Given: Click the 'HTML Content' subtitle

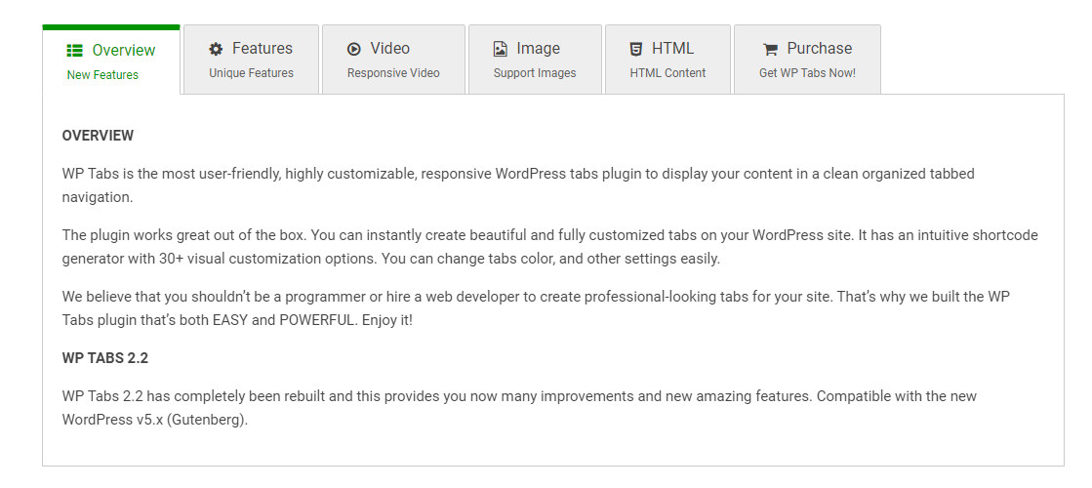Looking at the screenshot, I should tap(667, 72).
